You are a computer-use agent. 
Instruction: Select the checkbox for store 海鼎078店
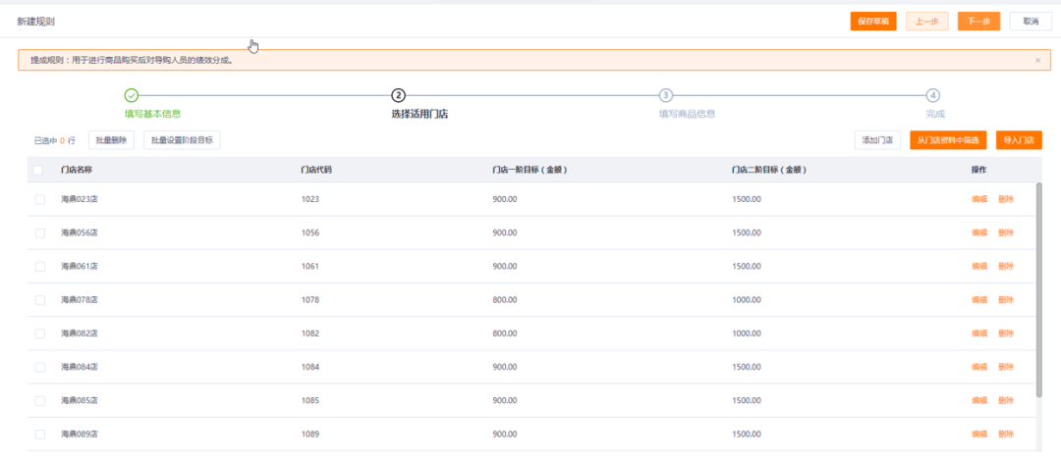click(x=40, y=299)
